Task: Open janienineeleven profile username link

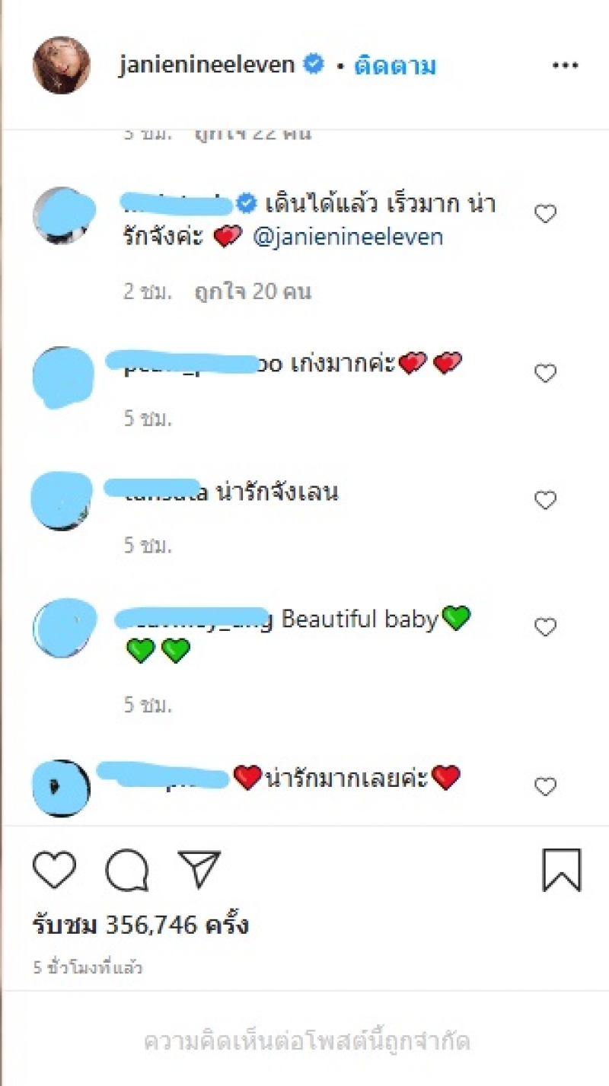Action: 207,65
